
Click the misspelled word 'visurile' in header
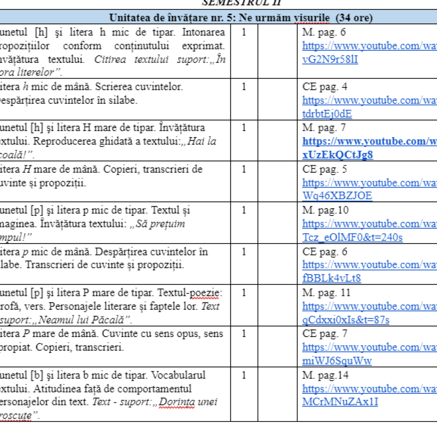click(312, 17)
